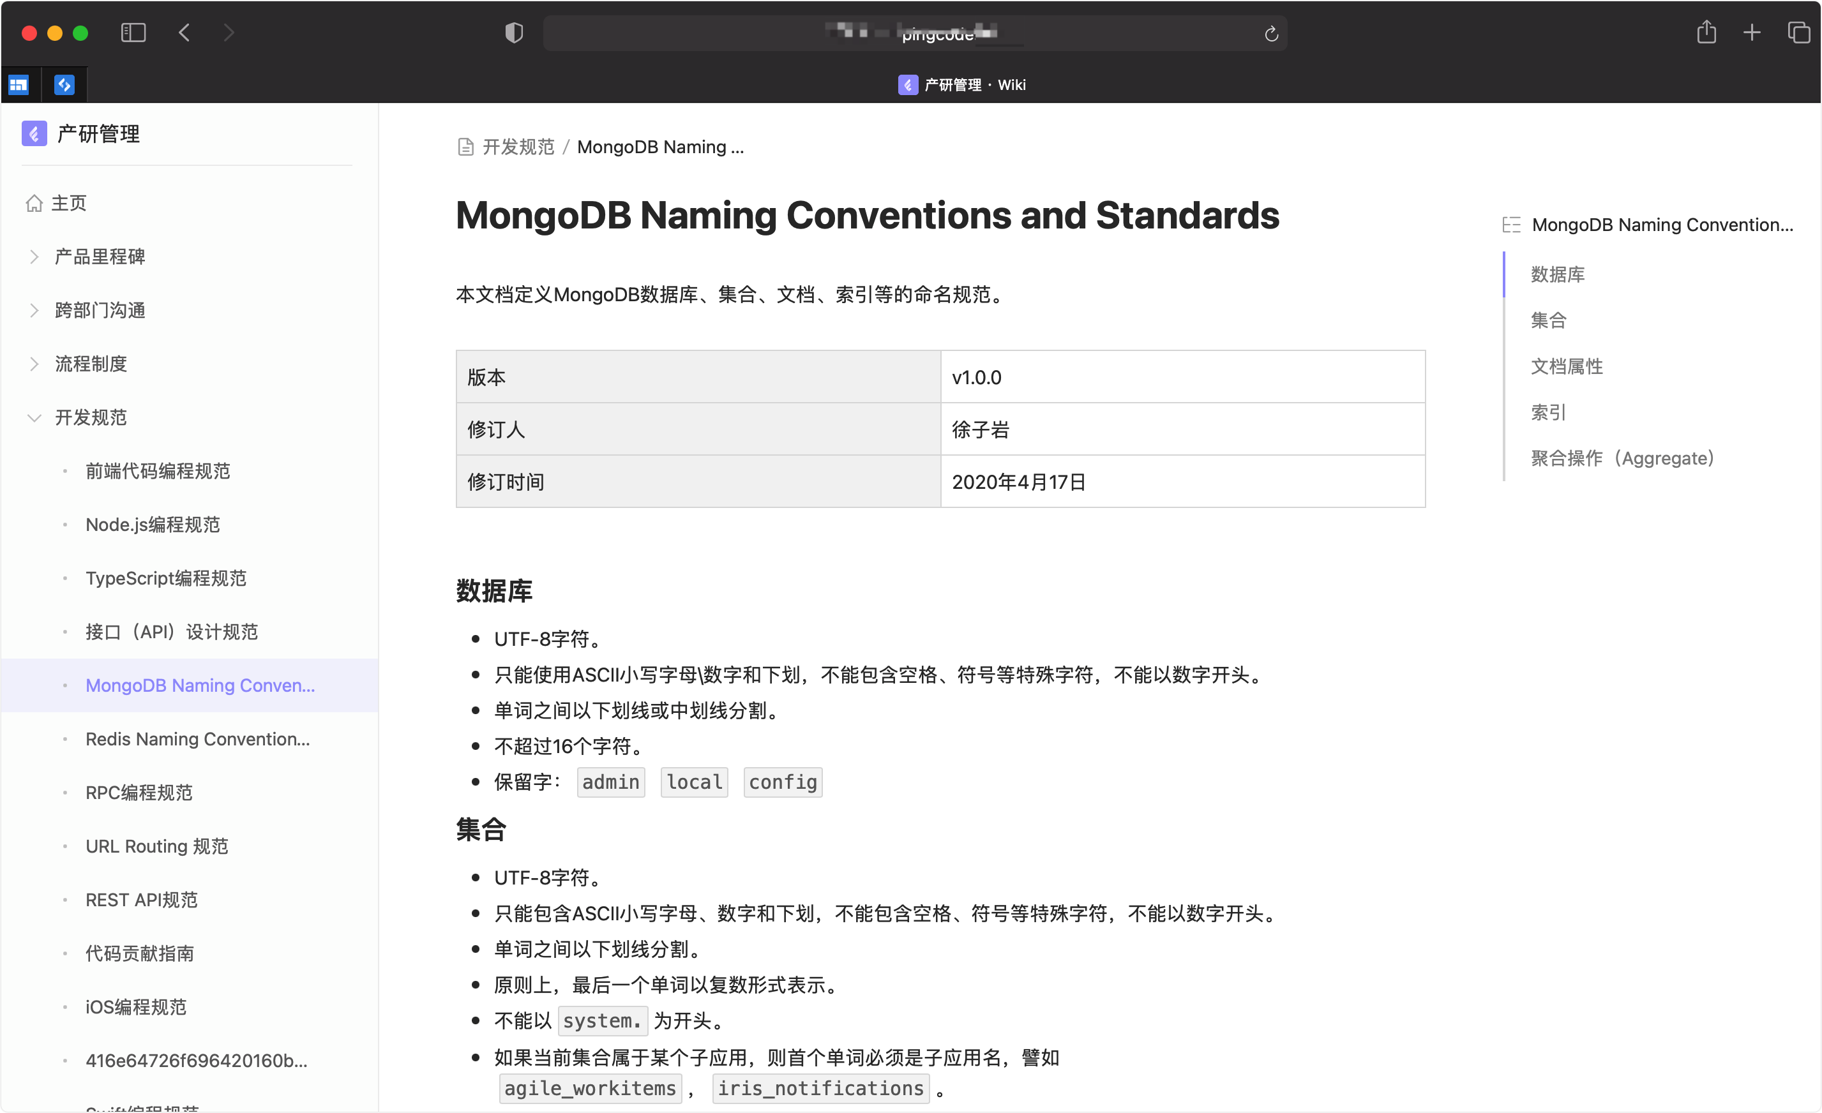
Task: Open the 416e64726f696420160b... page
Action: pos(196,1061)
